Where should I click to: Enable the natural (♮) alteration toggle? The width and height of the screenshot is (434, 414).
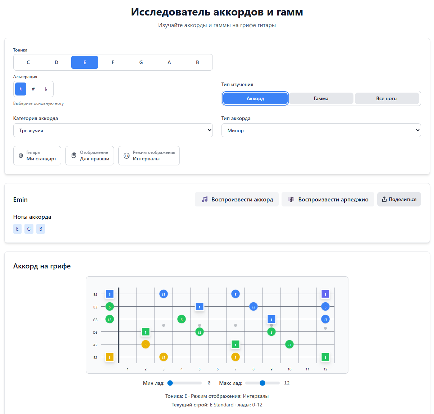coord(20,89)
